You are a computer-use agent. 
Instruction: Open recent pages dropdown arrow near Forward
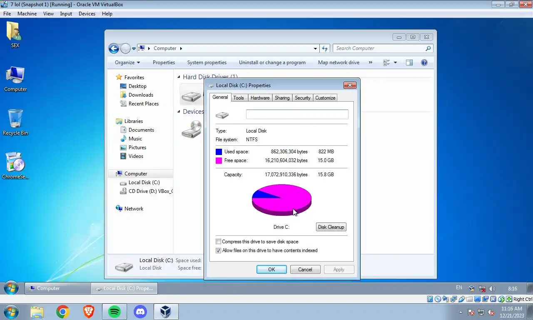(134, 48)
